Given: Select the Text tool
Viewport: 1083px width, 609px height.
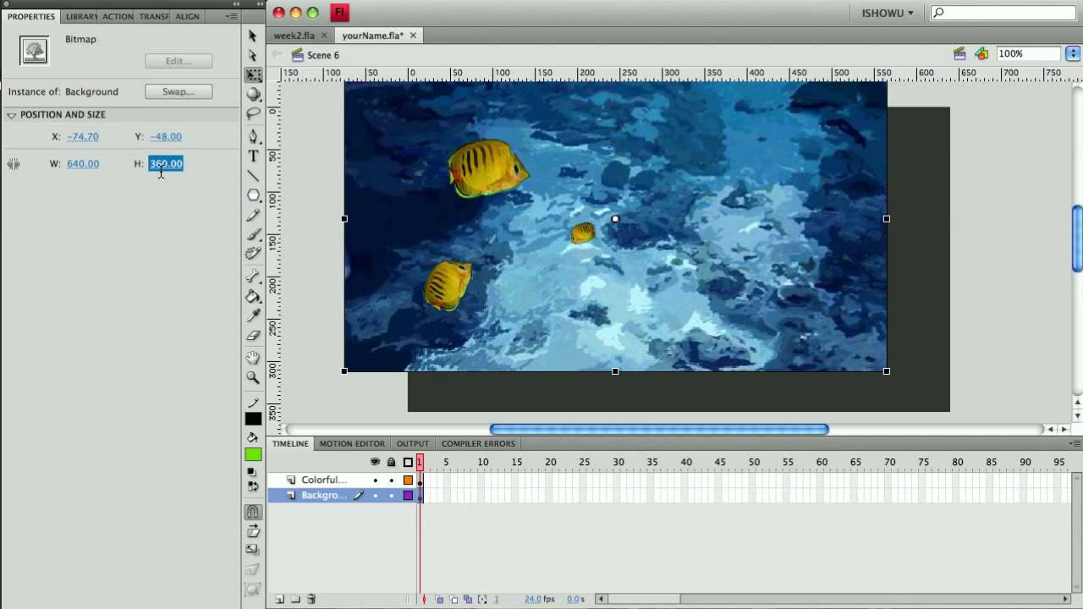Looking at the screenshot, I should point(253,156).
